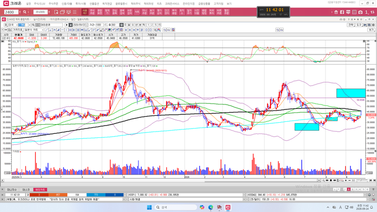The image size is (377, 212).
Task: Select the circle shape drawing tool
Action: tap(146, 30)
